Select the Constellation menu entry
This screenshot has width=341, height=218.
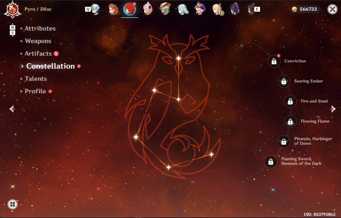(50, 66)
